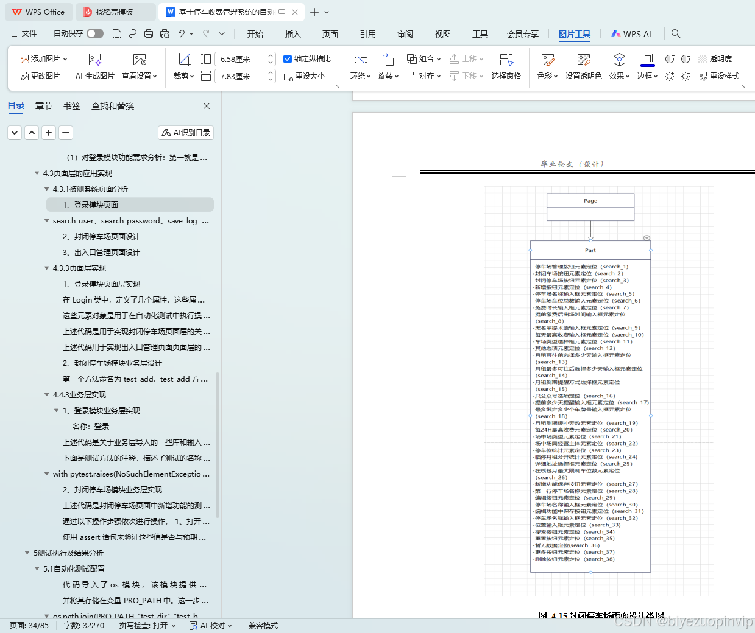Open the 书签 sidebar tab

71,105
